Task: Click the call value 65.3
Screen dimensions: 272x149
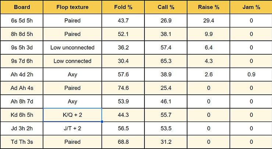Action: click(x=165, y=61)
